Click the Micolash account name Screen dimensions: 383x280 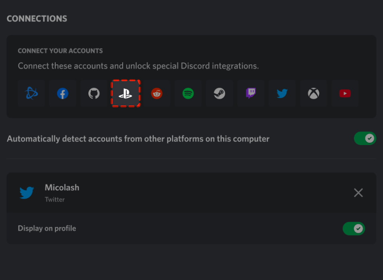[62, 187]
